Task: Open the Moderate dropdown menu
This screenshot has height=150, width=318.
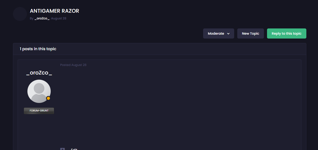Action: [219, 34]
